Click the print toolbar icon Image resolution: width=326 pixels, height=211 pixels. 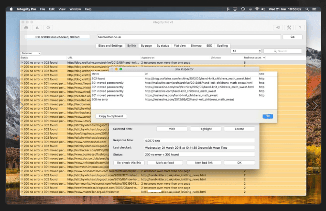26,27
